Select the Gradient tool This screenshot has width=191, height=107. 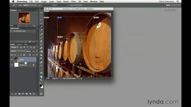[41, 51]
